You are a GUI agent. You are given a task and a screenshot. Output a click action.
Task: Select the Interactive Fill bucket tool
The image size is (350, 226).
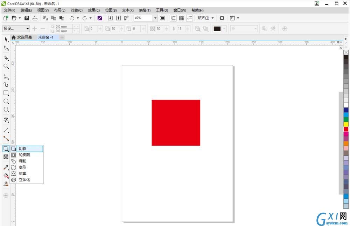[6, 175]
